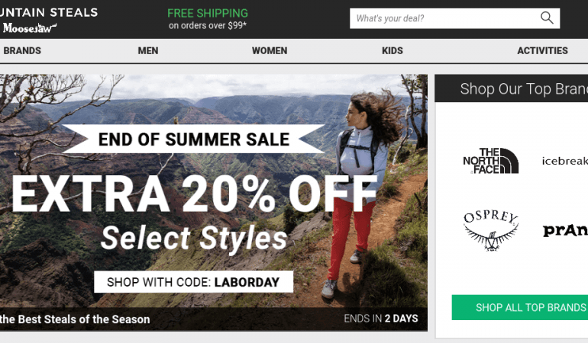This screenshot has height=343, width=588.
Task: Select the prAna brand logo
Action: (566, 230)
